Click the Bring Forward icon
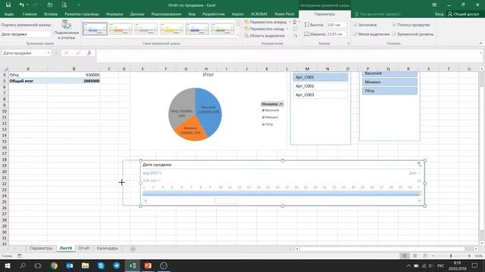 click(246, 22)
